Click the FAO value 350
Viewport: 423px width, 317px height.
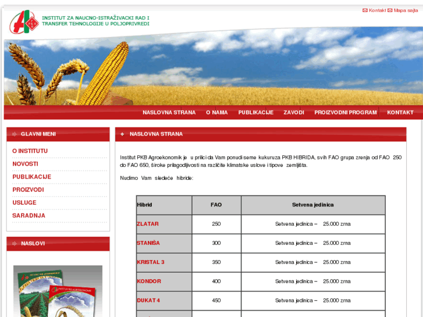(216, 262)
